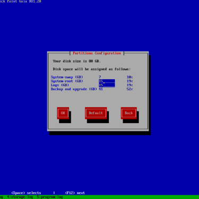Click the disk size is 80 GB text
The image size is (199, 199).
[77, 61]
